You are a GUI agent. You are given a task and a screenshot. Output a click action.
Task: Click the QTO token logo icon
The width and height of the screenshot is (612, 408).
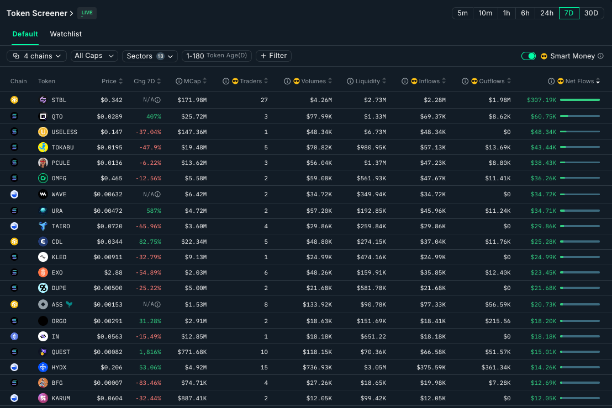(x=43, y=116)
